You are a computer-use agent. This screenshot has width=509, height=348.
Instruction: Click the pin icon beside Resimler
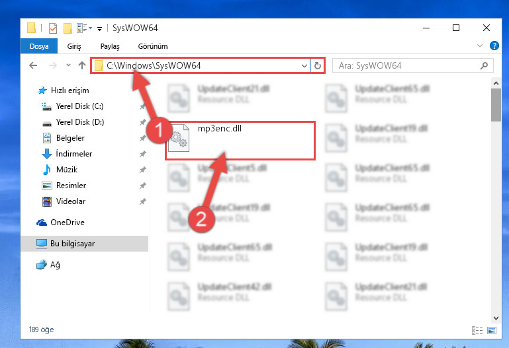pyautogui.click(x=142, y=186)
